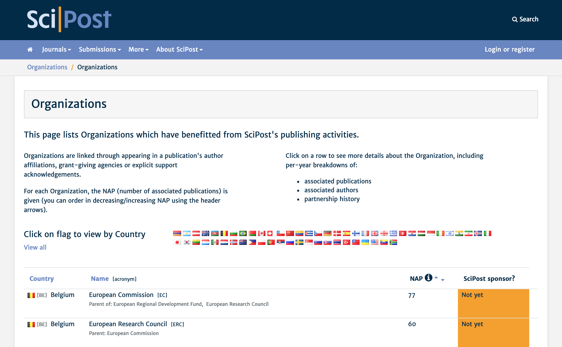Filter by the Ukraine flag
Viewport: 562px width, 347px height.
click(365, 242)
